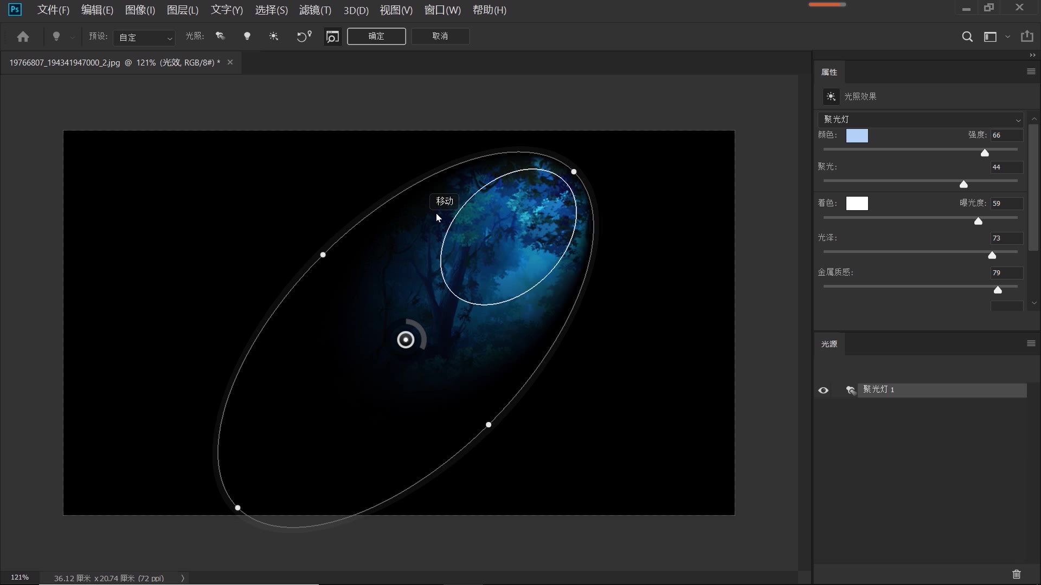Click the share icon at top right
1041x585 pixels.
[x=1027, y=36]
